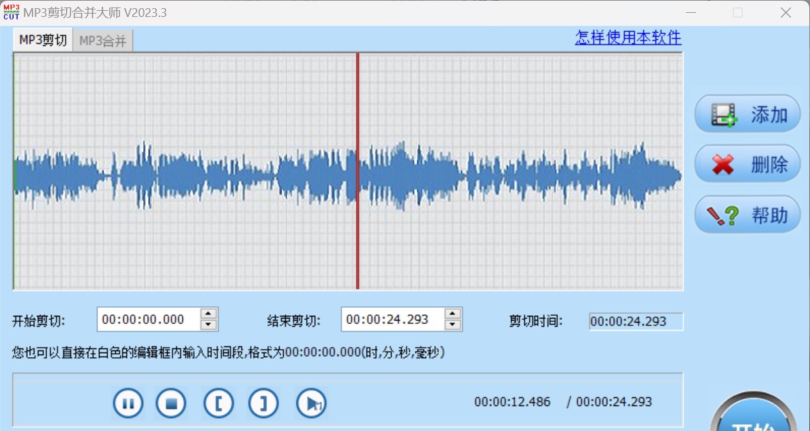The image size is (810, 431).
Task: Mark the cut start point with bracket icon
Action: point(218,403)
